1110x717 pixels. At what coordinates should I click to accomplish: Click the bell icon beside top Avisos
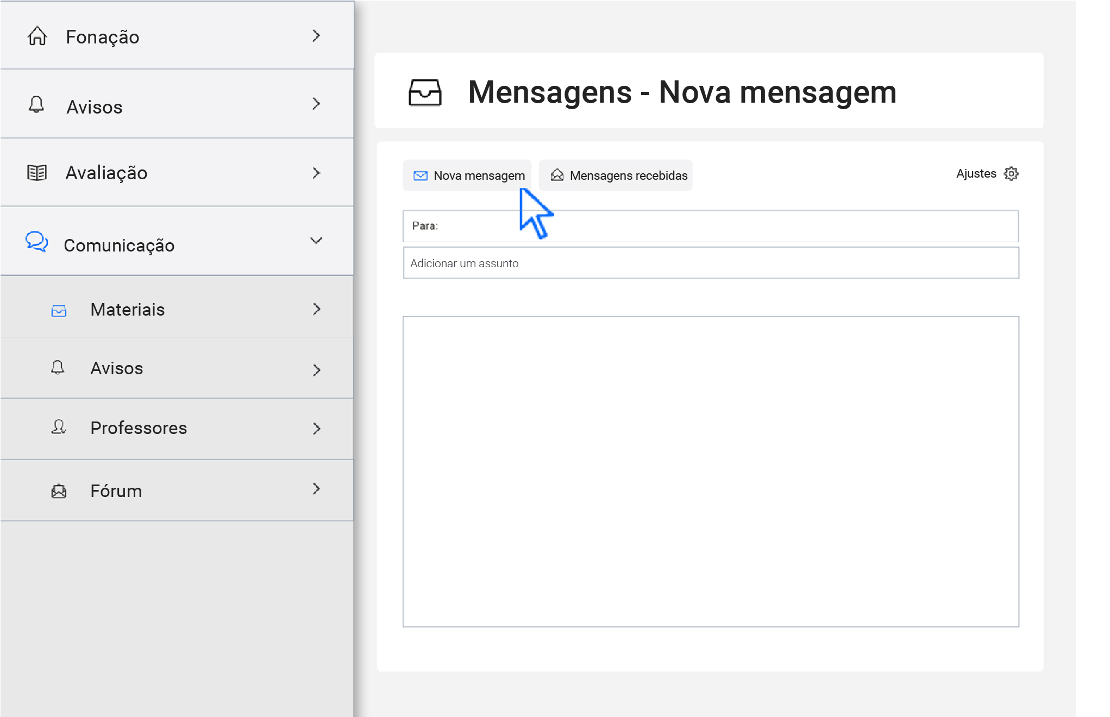coord(36,104)
